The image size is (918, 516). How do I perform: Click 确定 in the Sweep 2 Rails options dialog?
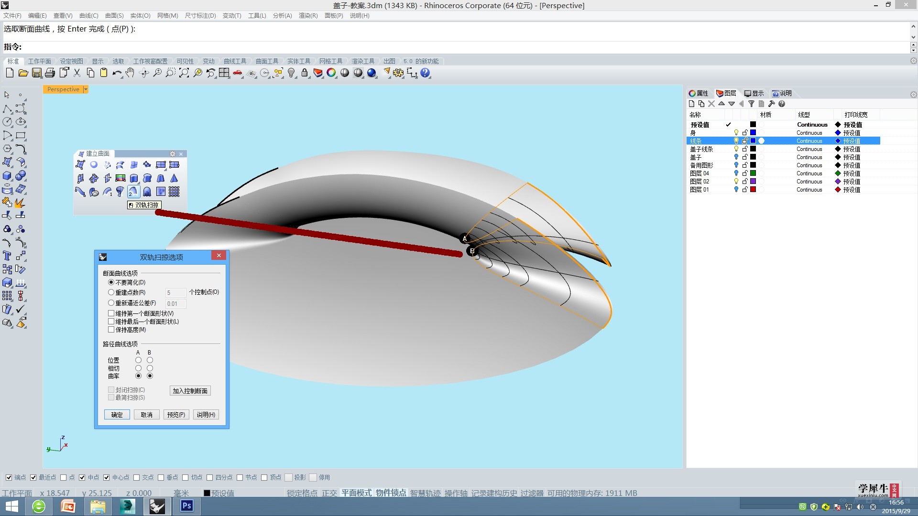tap(117, 415)
